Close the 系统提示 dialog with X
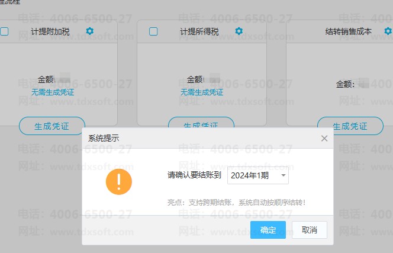This screenshot has height=253, width=393. [324, 138]
